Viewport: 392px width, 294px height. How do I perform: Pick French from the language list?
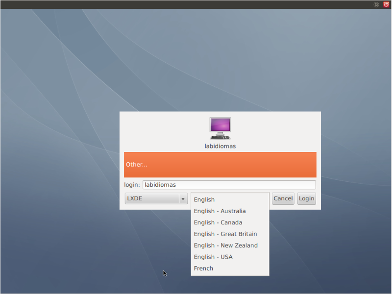(x=203, y=269)
